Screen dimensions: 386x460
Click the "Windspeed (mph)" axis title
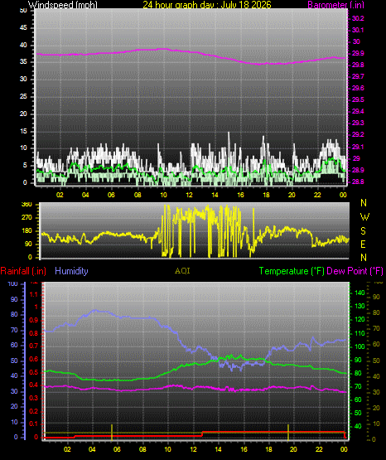pyautogui.click(x=63, y=5)
